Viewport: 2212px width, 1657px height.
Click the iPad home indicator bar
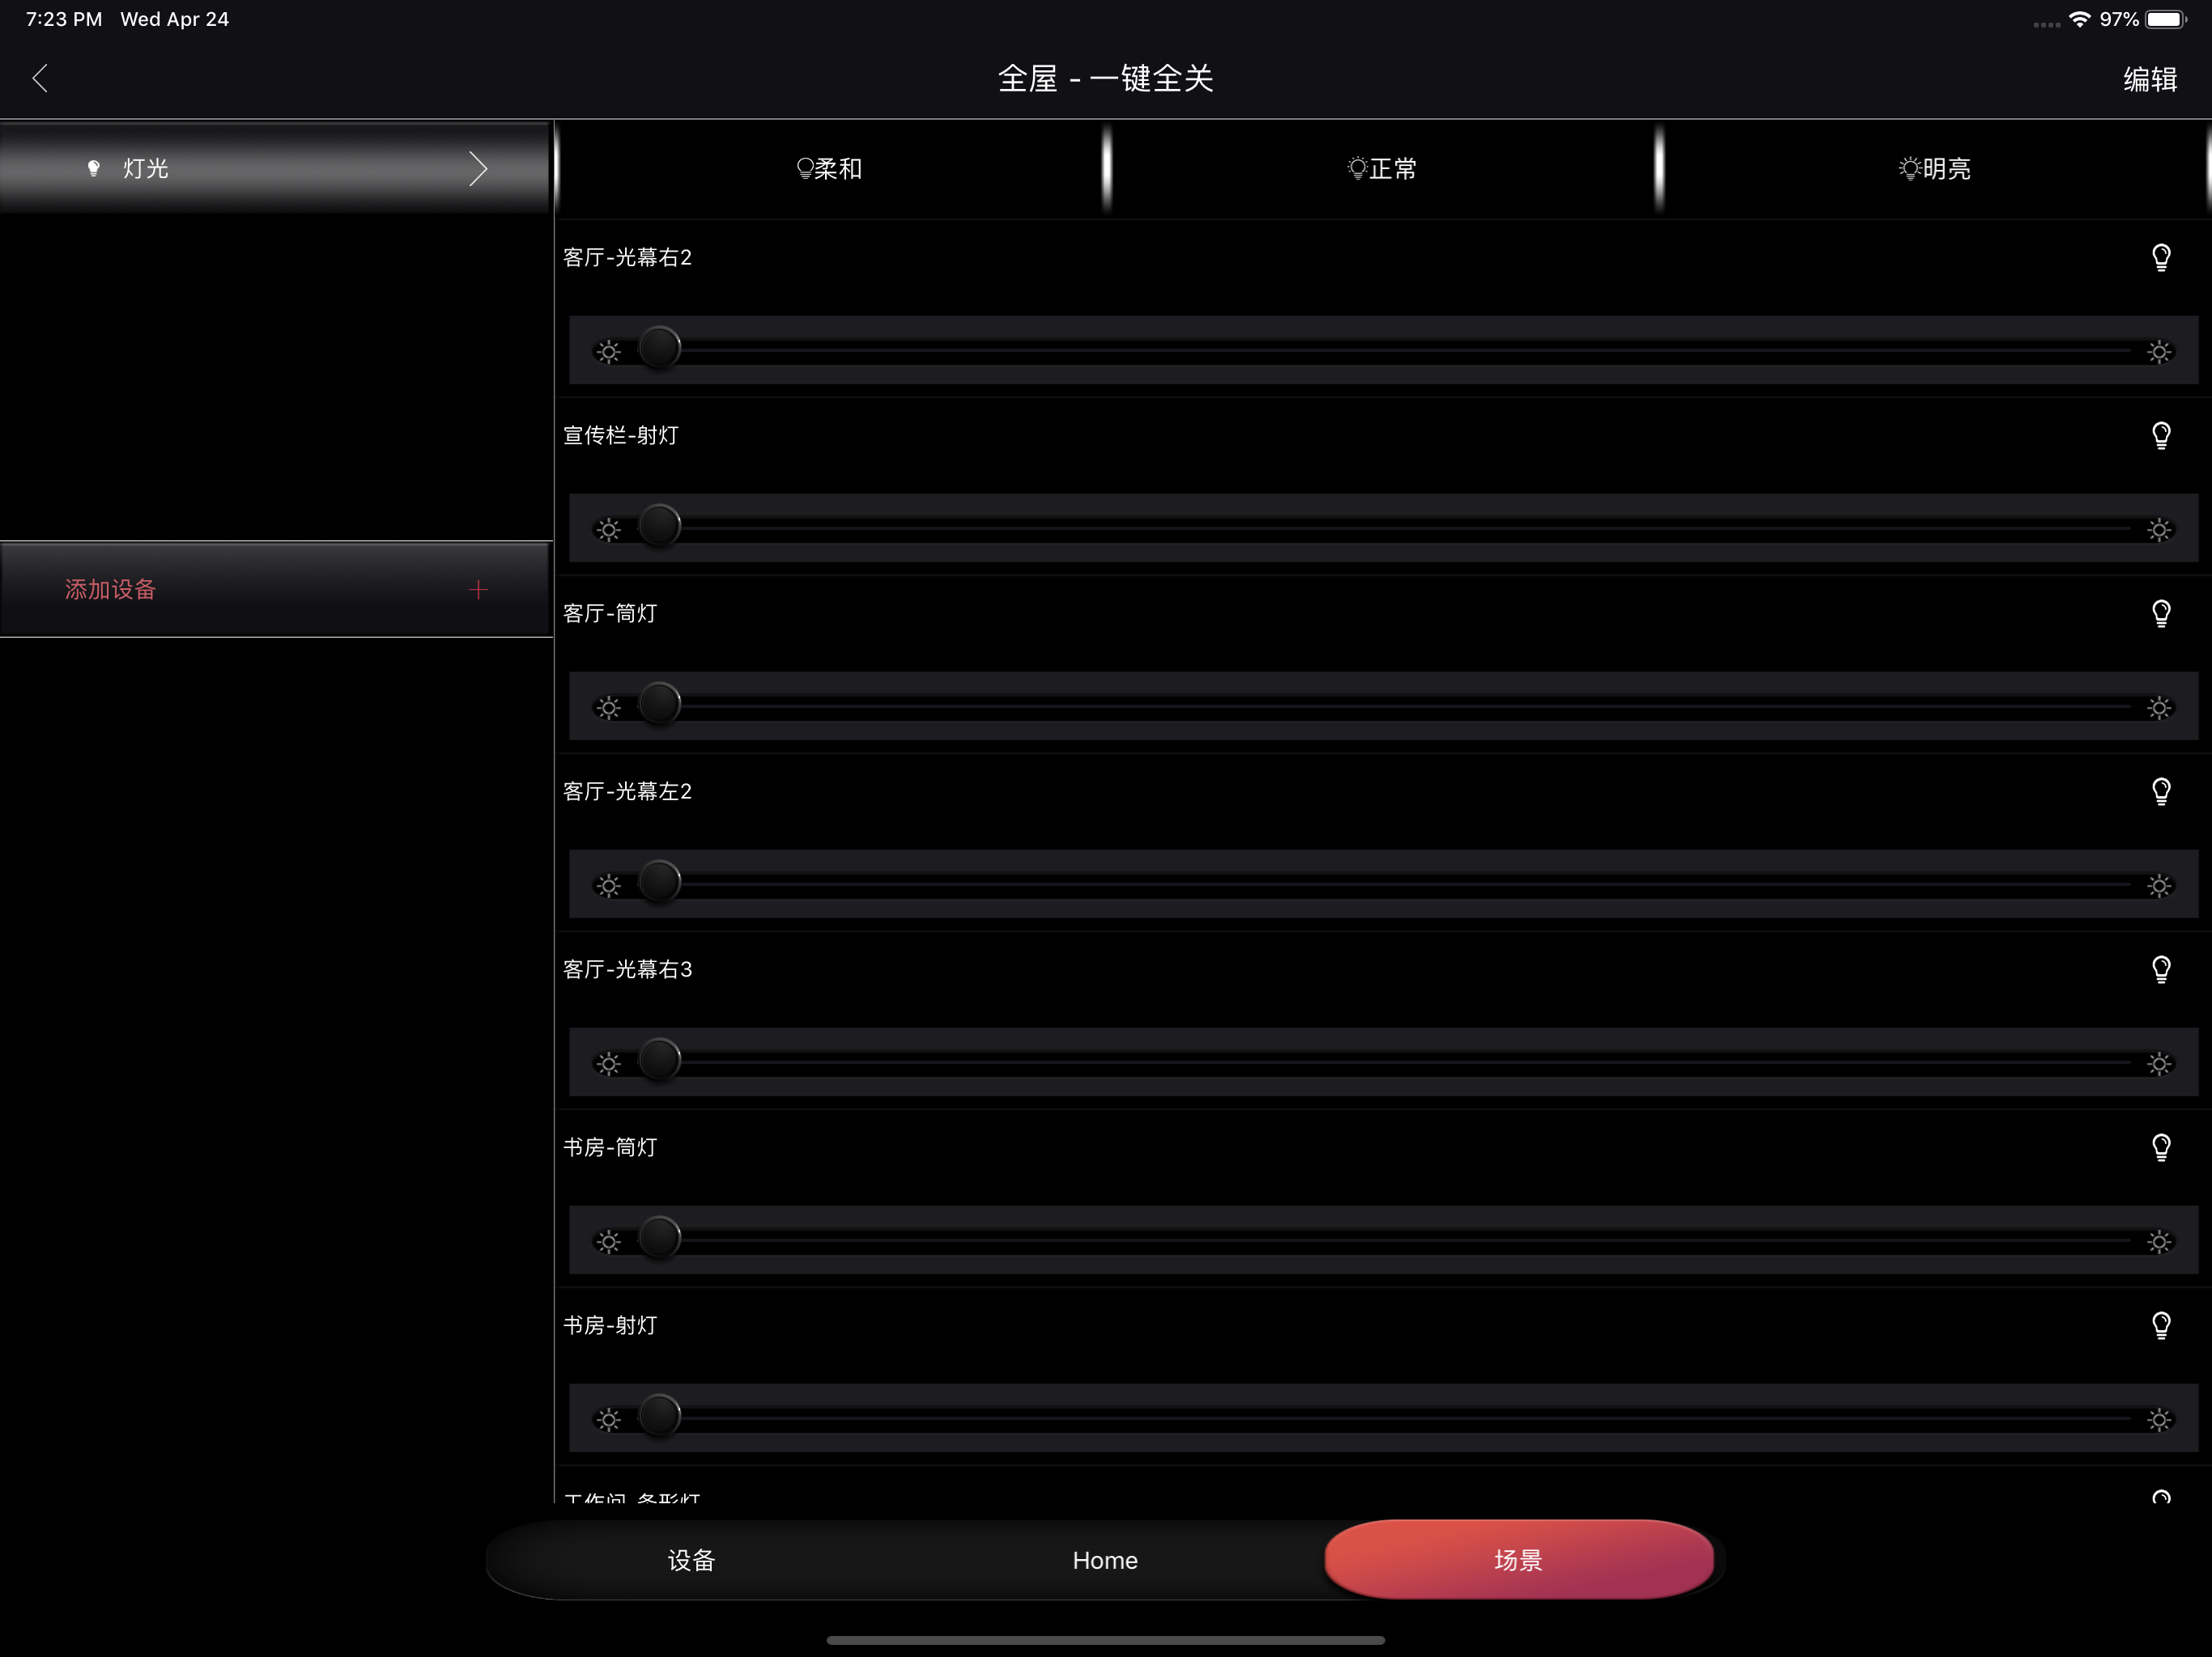click(x=1105, y=1640)
